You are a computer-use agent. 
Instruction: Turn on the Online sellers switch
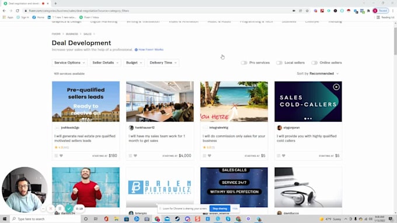[x=314, y=63]
